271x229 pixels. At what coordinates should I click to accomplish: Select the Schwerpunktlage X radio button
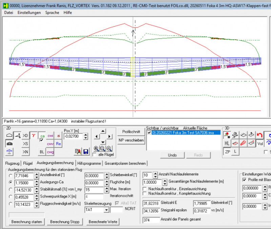pyautogui.click(x=11, y=196)
